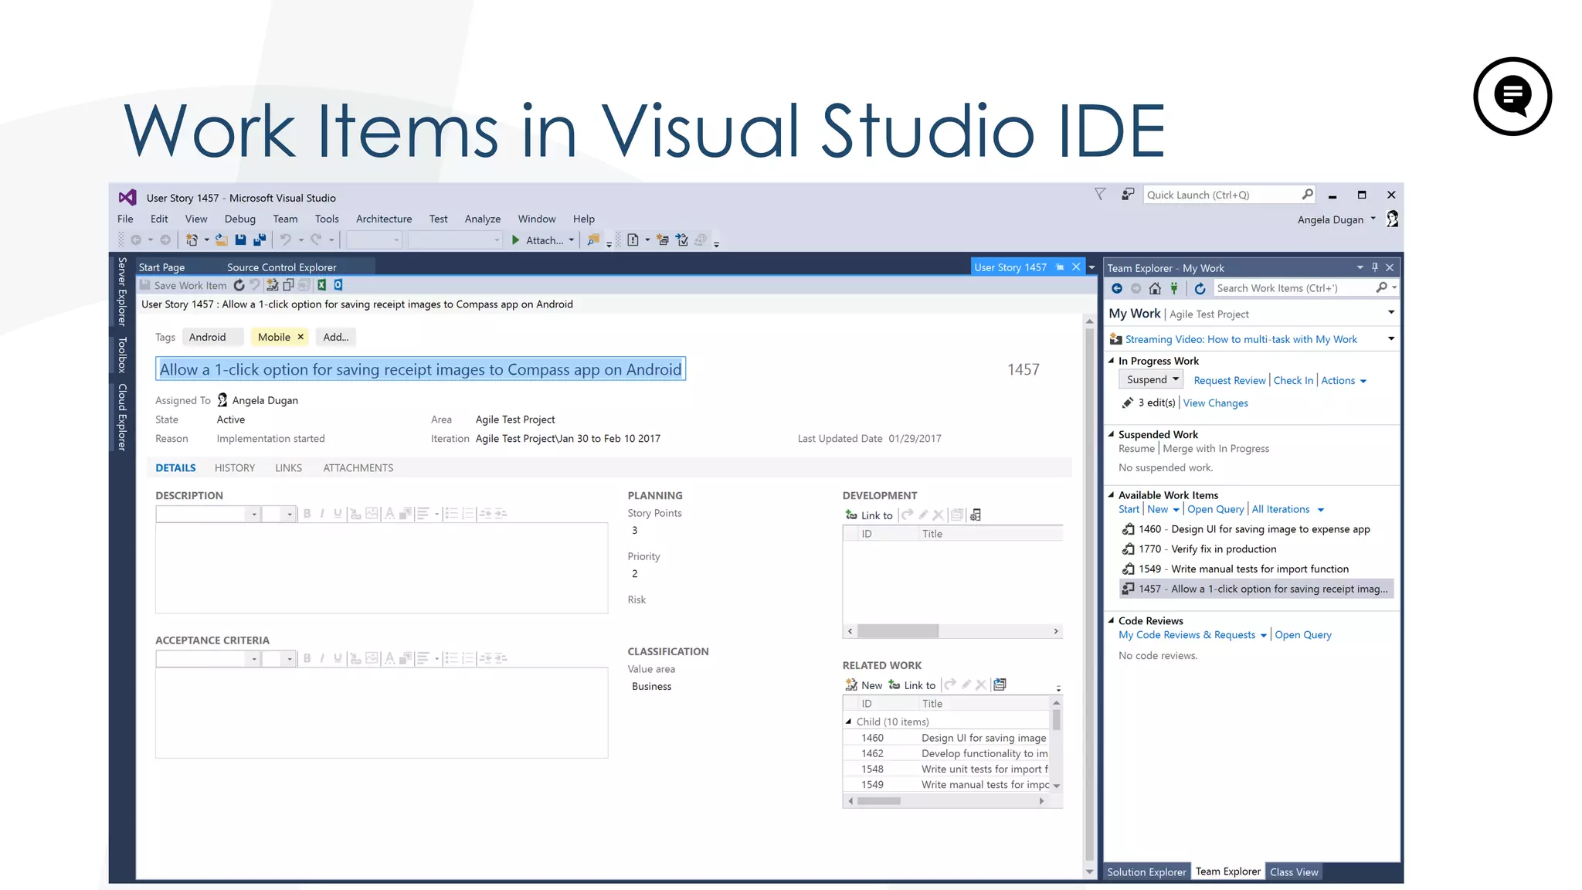The height and width of the screenshot is (890, 1582).
Task: Open work item in Microsoft Excel
Action: (x=321, y=285)
